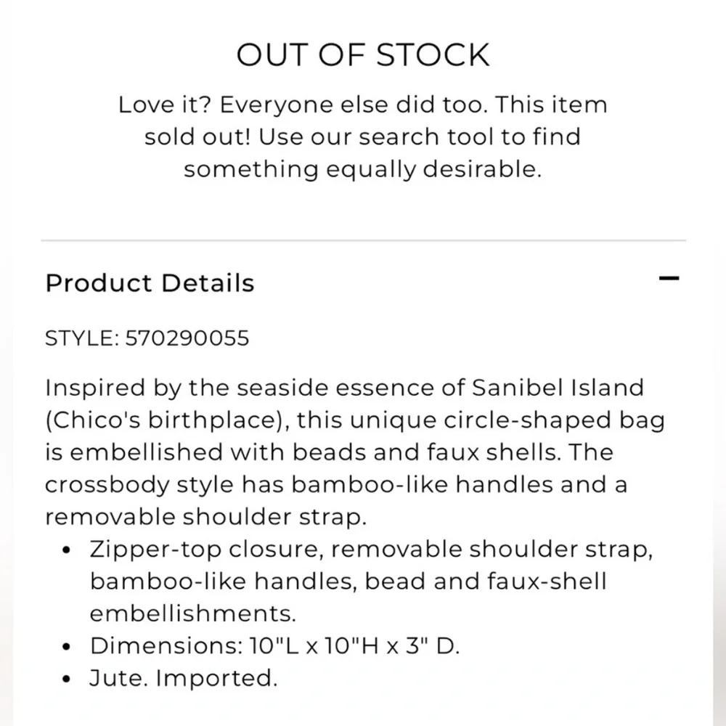
Task: Click the 'STYLE:' label text
Action: coord(83,338)
